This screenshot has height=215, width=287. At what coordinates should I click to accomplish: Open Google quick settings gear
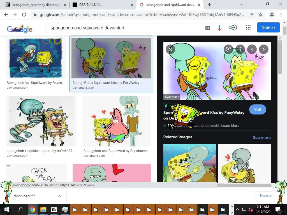click(x=234, y=27)
